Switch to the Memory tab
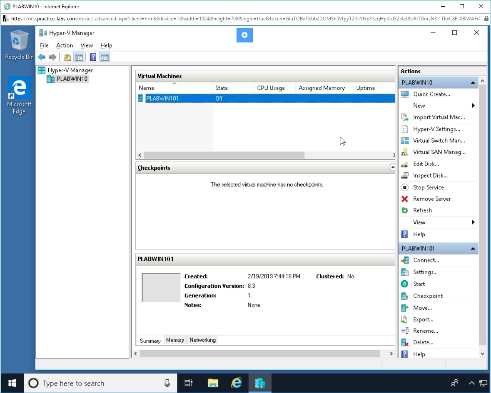491x393 pixels. click(175, 340)
